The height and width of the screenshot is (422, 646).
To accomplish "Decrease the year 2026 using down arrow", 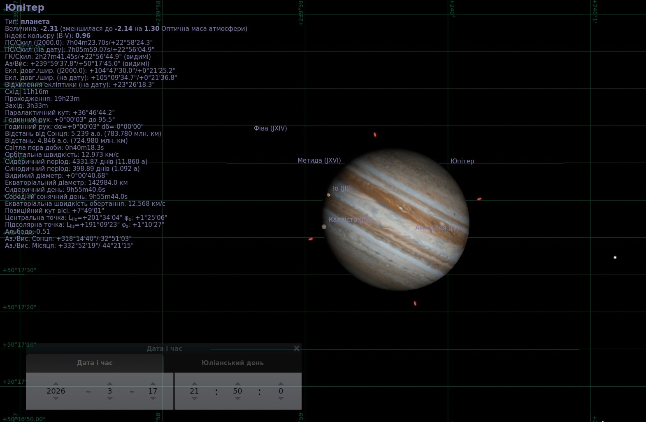I will coord(56,399).
